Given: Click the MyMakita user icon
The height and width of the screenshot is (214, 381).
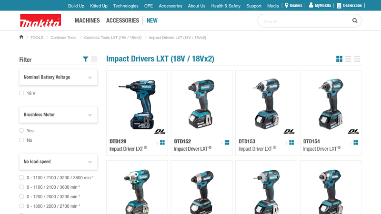Looking at the screenshot, I should (311, 5).
